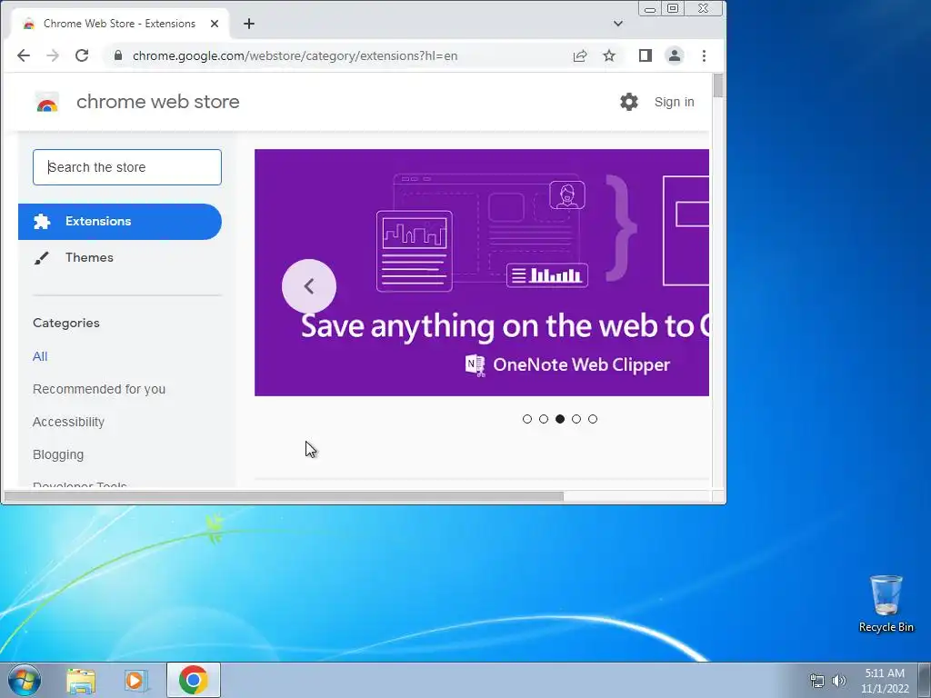
Task: Sign in to Chrome Web Store
Action: pyautogui.click(x=674, y=102)
